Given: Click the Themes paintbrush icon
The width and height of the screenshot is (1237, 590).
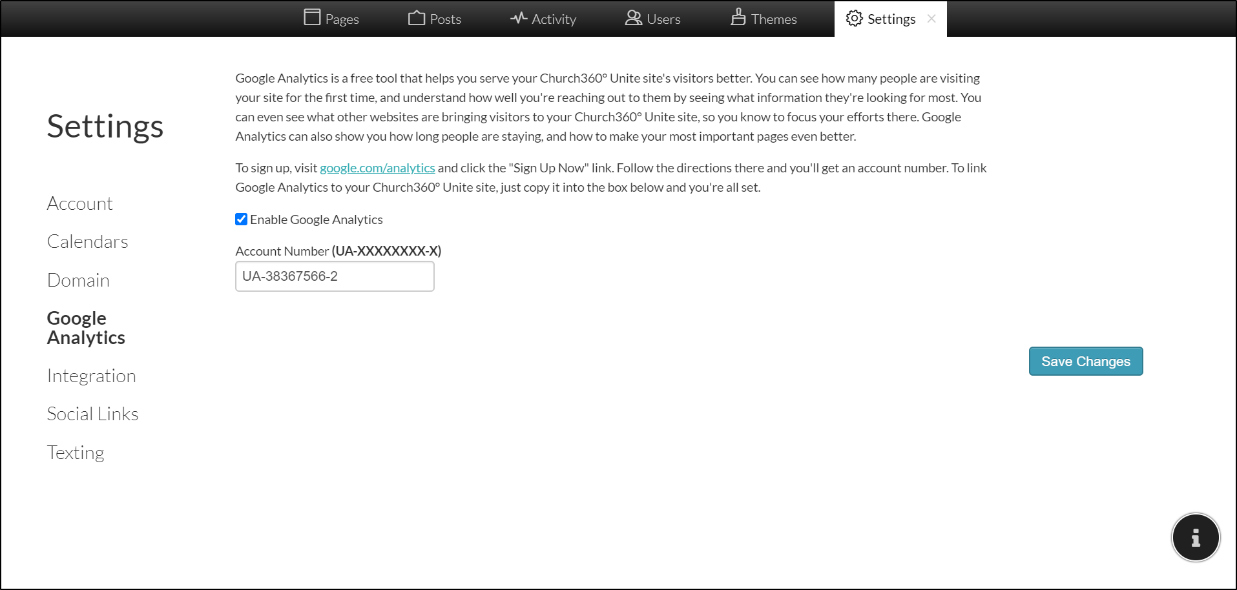Looking at the screenshot, I should click(x=738, y=17).
